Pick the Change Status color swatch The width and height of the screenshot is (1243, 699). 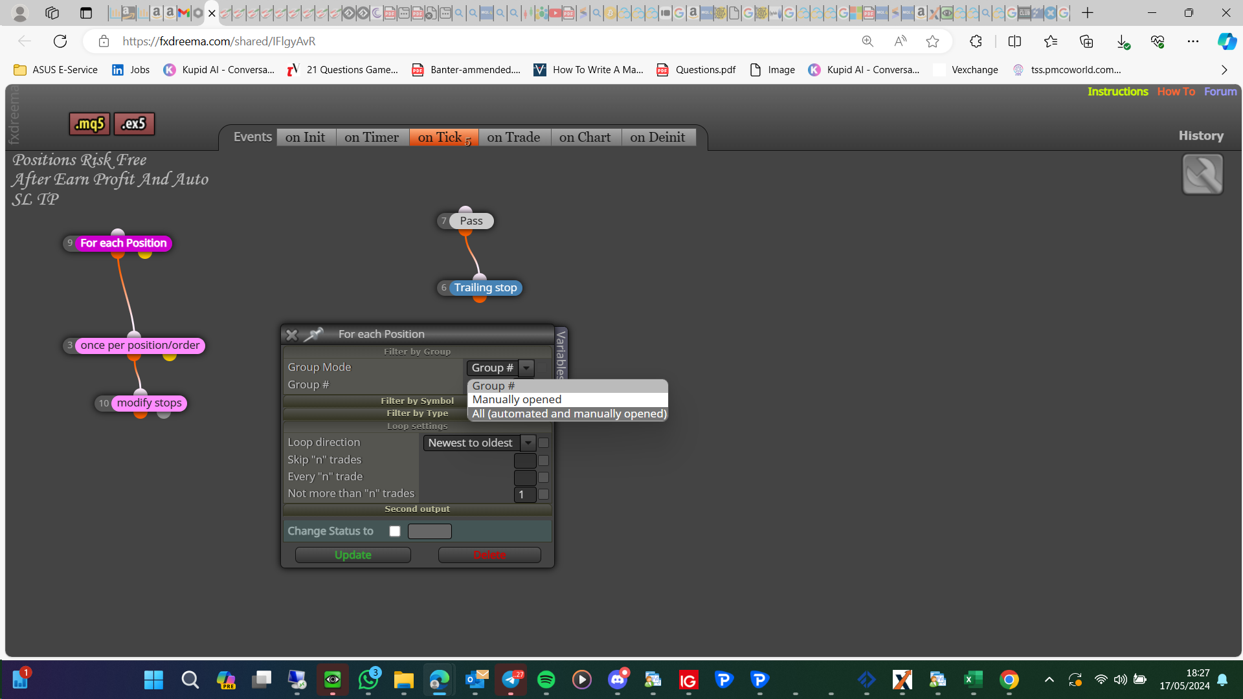tap(430, 531)
